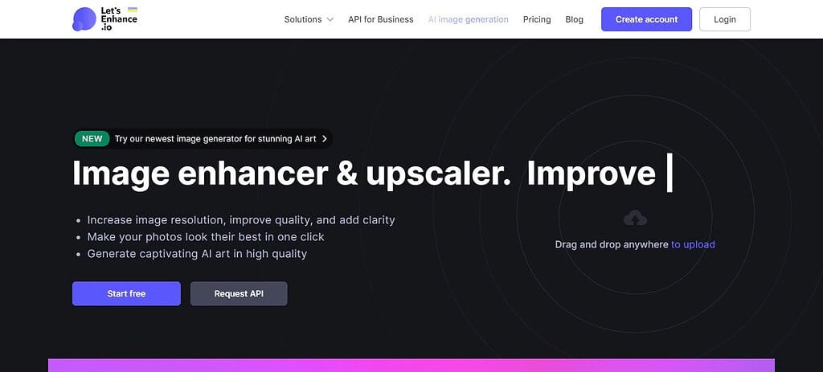The image size is (823, 372).
Task: Click the Ukraine flag icon near logo
Action: click(133, 10)
